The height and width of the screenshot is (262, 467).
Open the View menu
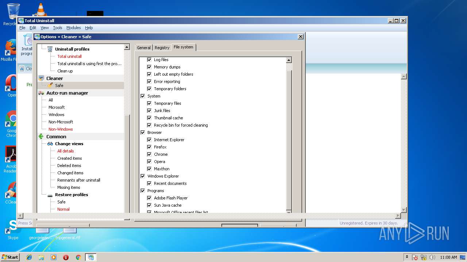coord(45,28)
